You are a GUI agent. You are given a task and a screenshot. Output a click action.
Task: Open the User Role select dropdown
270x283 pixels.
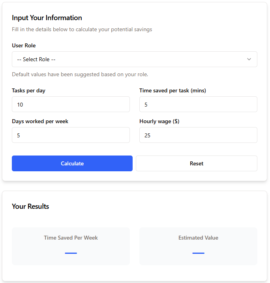point(134,59)
